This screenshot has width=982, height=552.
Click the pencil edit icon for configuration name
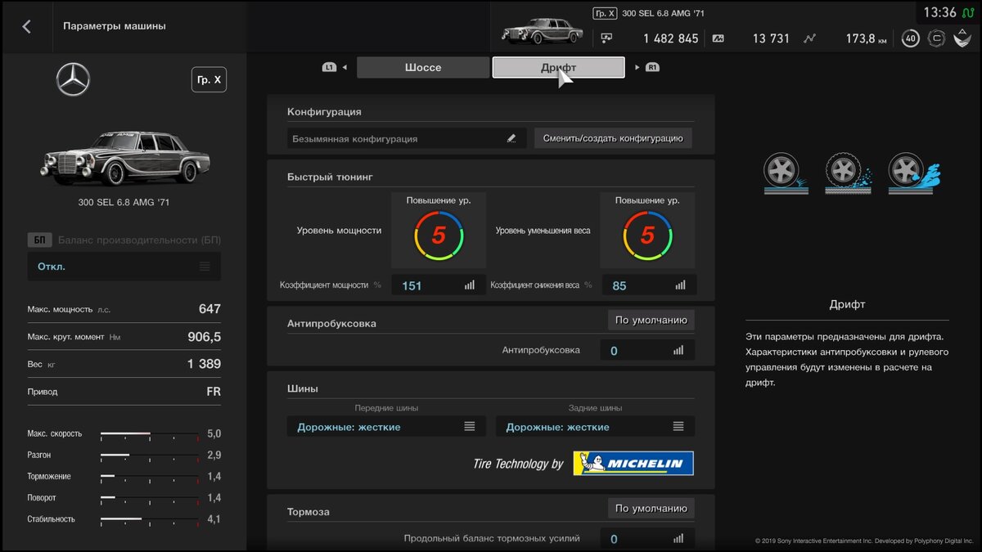[511, 138]
